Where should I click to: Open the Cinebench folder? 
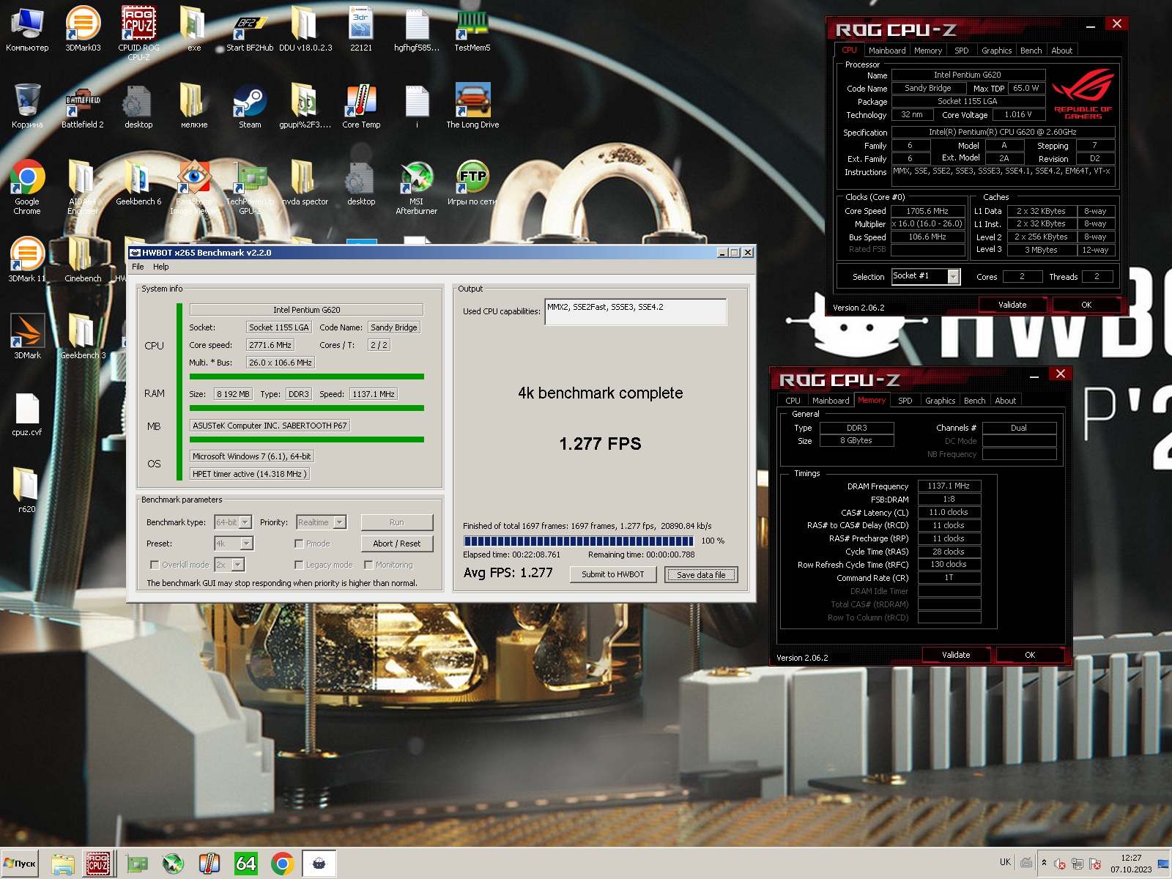(x=83, y=260)
